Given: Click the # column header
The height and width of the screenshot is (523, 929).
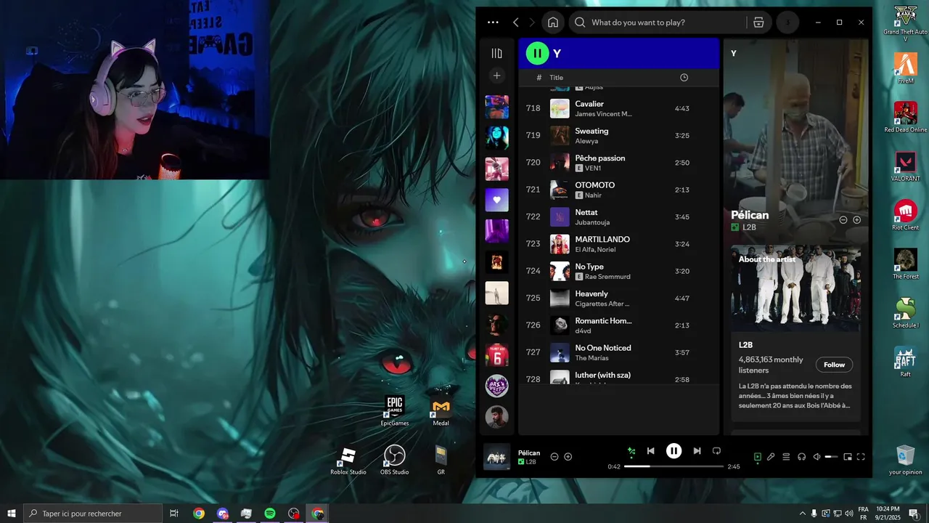Looking at the screenshot, I should pos(539,78).
